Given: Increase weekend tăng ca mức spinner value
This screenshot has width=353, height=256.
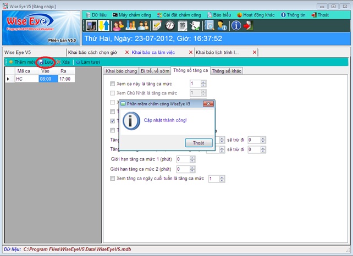Looking at the screenshot, I should [x=222, y=177].
